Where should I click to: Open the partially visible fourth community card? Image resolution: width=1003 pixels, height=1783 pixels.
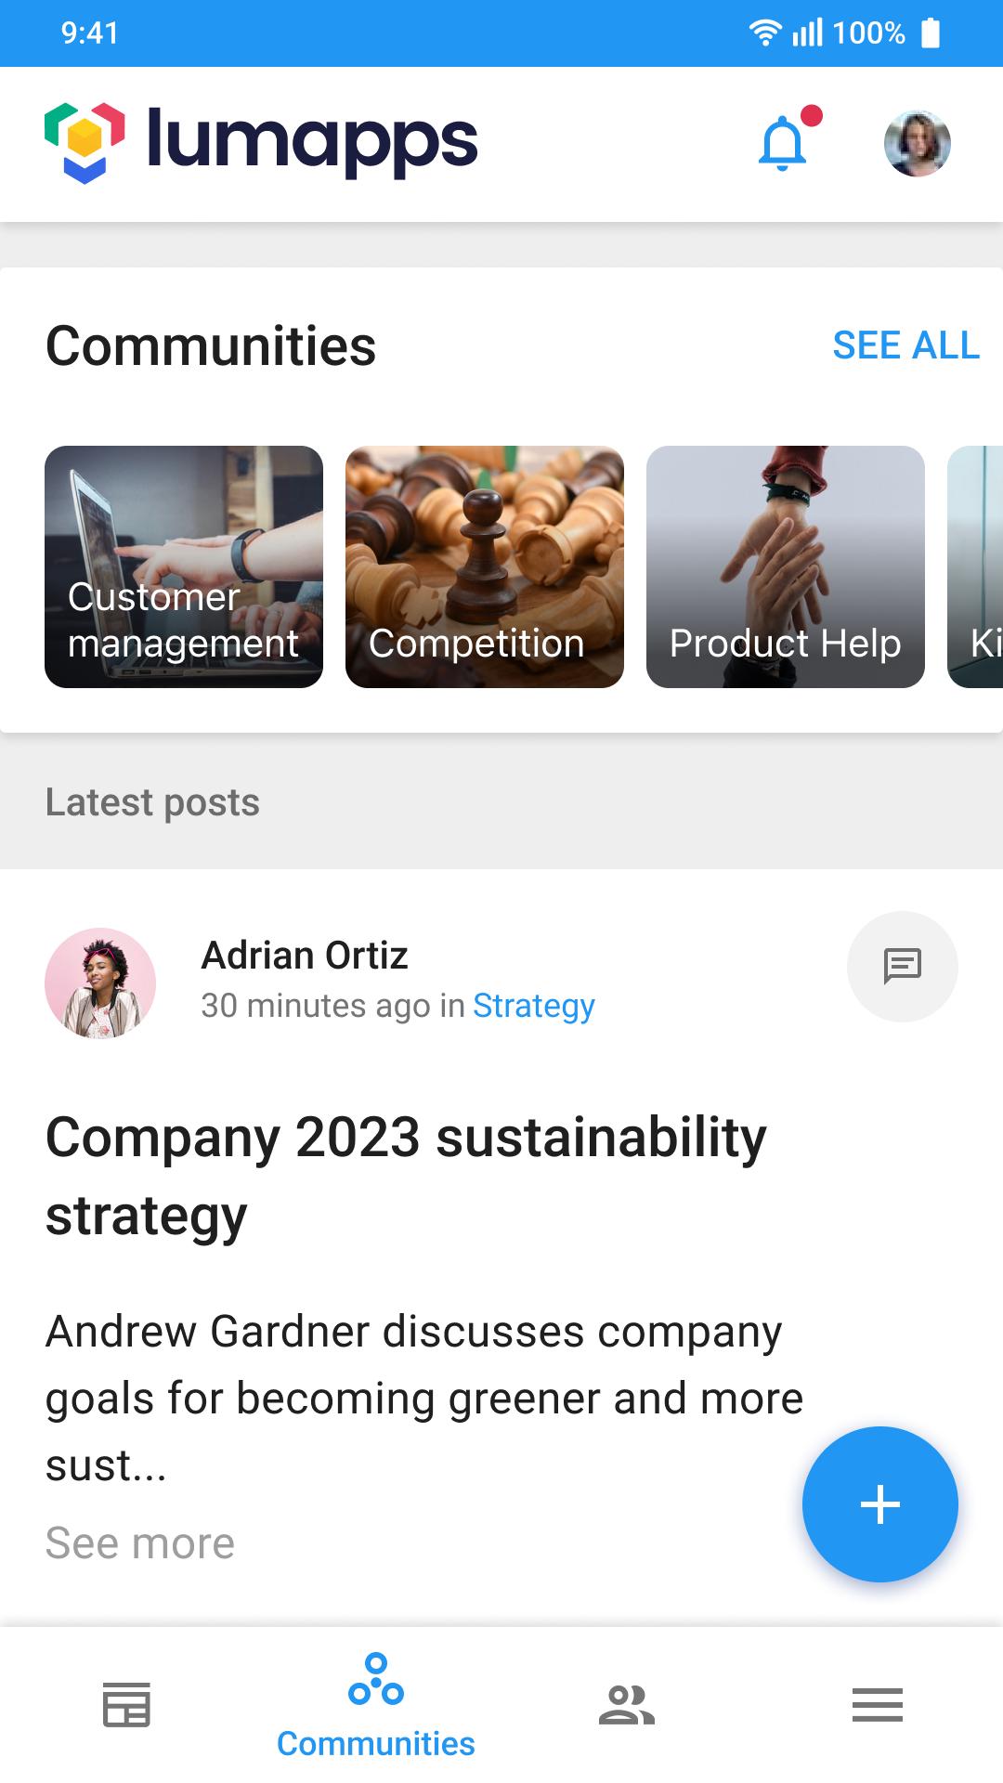tap(975, 566)
